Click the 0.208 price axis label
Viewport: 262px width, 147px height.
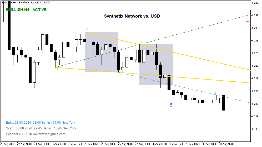[x=255, y=104]
